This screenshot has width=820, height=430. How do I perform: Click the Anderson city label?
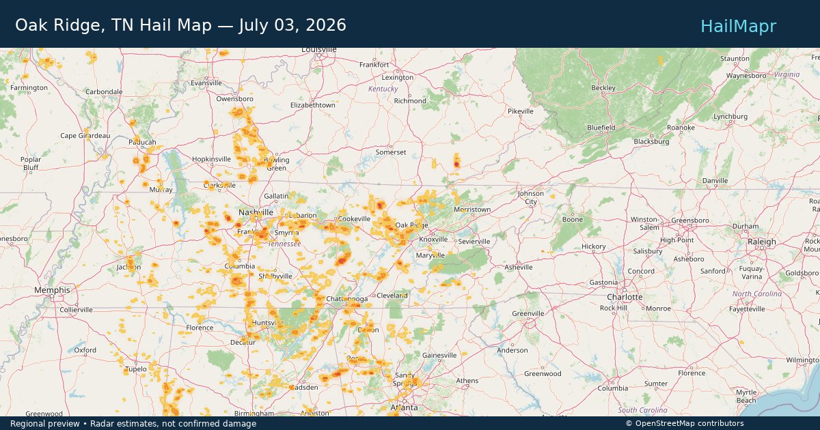pos(512,350)
